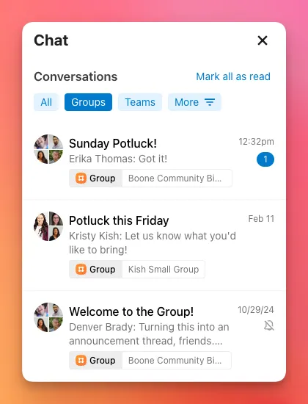This screenshot has height=404, width=308.
Task: Click the 12:32pm timestamp
Action: coord(256,142)
